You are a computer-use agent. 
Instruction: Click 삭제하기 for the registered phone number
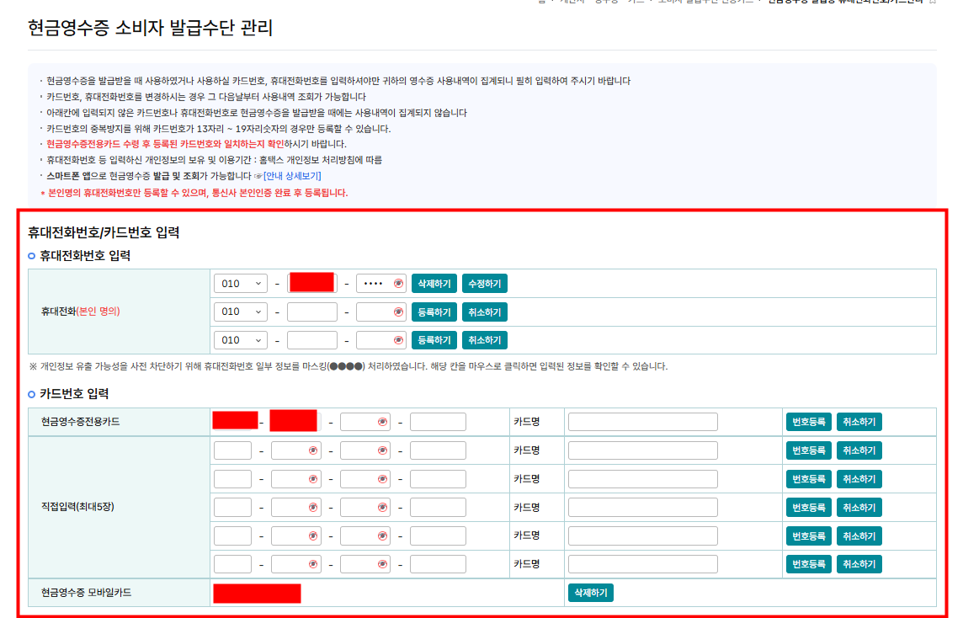tap(434, 284)
